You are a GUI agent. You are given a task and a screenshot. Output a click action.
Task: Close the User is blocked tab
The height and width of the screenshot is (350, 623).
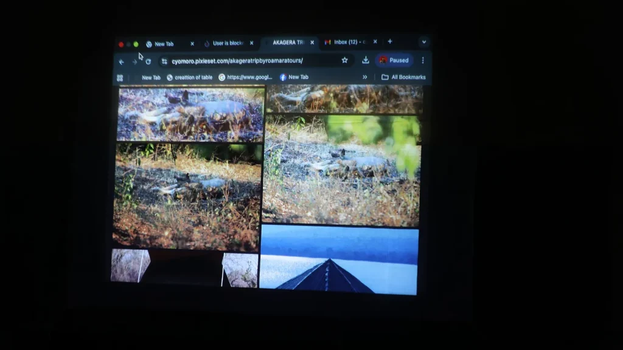coord(251,43)
